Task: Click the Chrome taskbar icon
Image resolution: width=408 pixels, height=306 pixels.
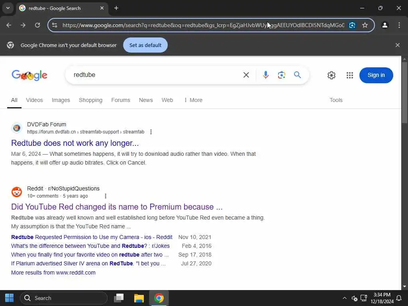Action: click(x=159, y=298)
